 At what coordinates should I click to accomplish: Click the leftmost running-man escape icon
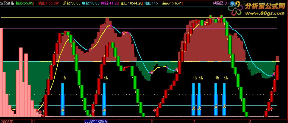click(x=63, y=109)
